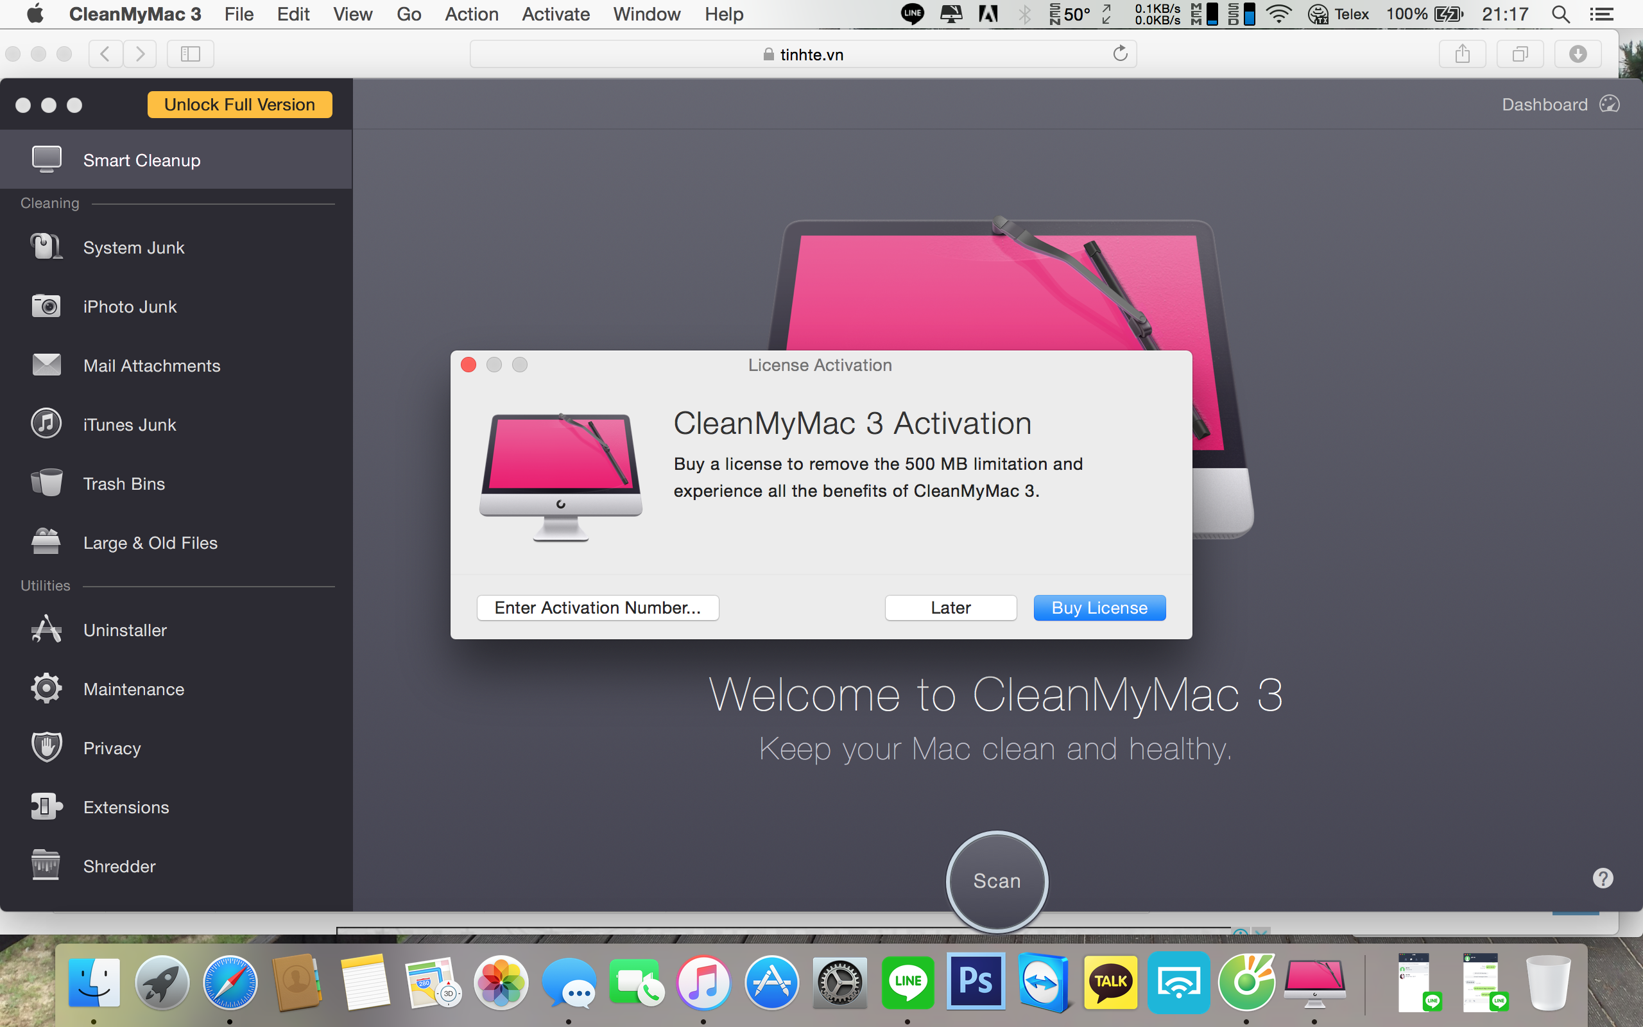Expand the Utilities section sidebar
Image resolution: width=1643 pixels, height=1027 pixels.
tap(44, 585)
